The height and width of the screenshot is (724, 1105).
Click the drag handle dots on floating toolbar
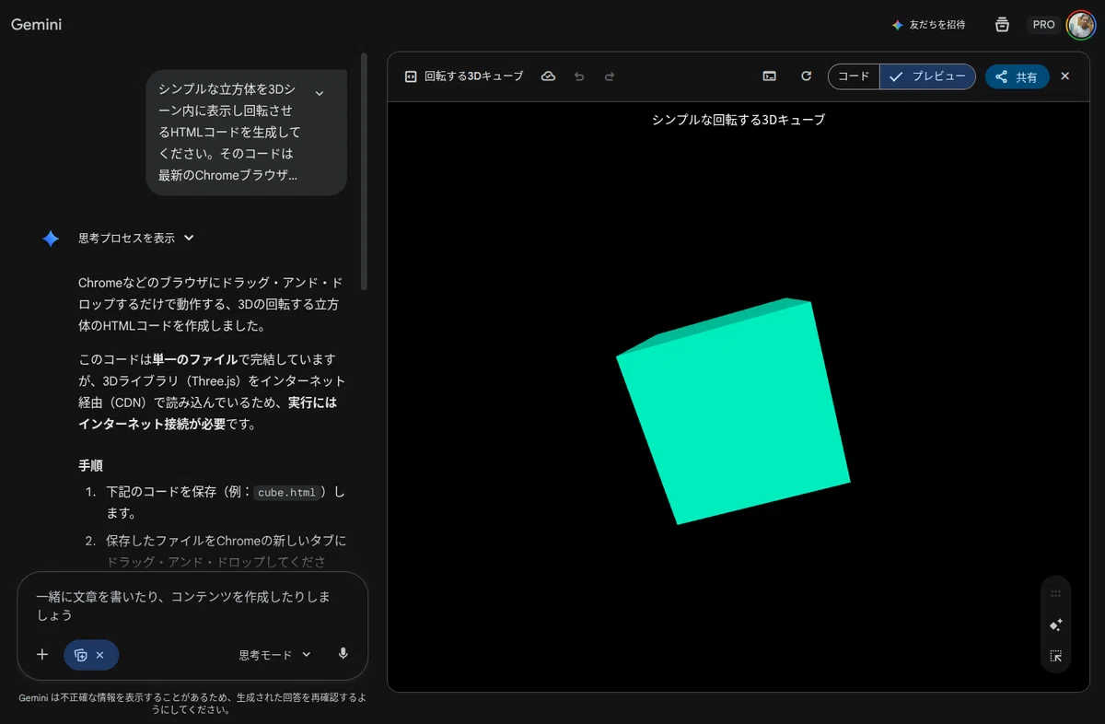1056,594
